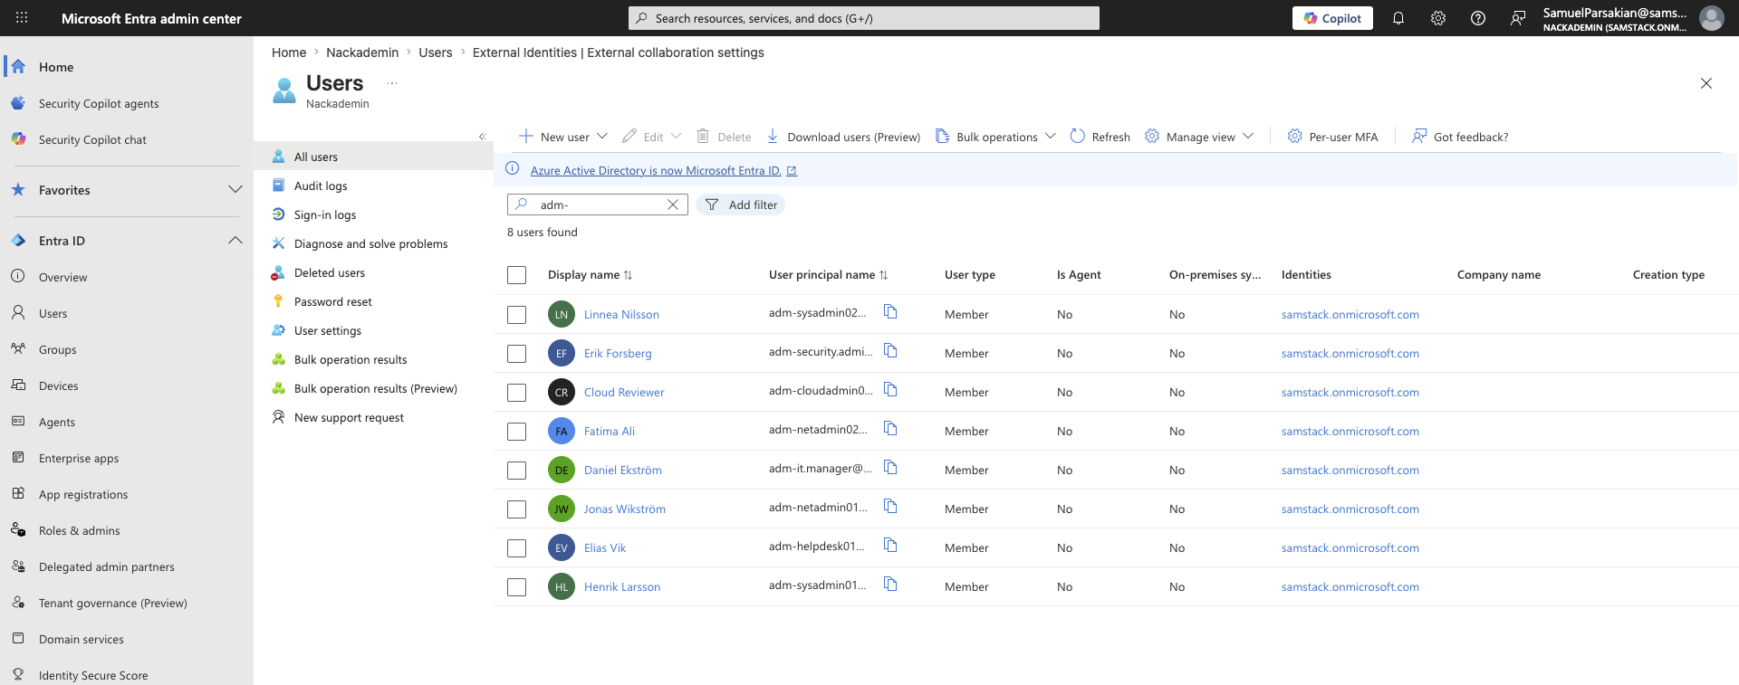Check the box for Linnea Nilsson
The height and width of the screenshot is (685, 1739).
517,315
